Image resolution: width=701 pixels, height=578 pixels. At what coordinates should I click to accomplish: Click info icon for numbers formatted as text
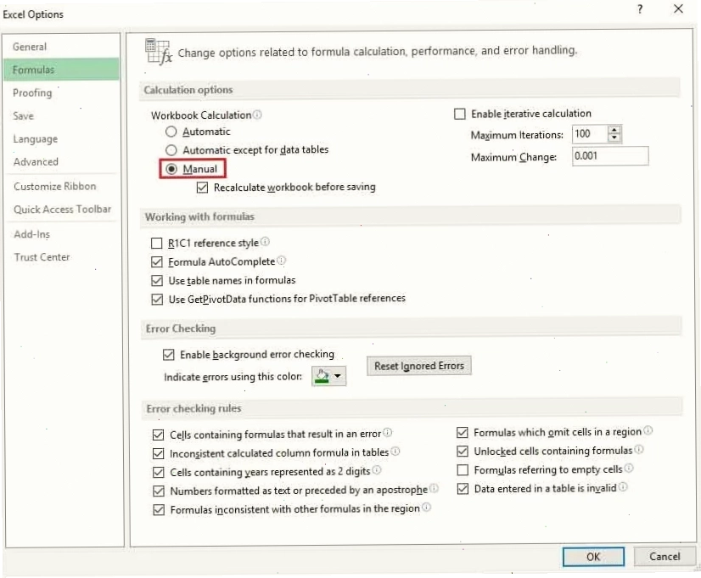click(x=434, y=489)
